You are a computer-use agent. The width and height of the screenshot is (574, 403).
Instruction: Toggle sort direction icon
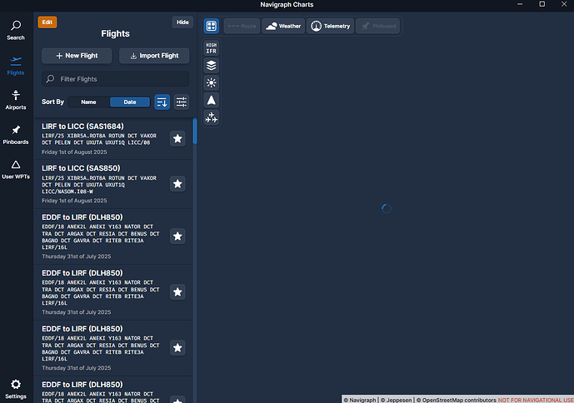click(x=162, y=102)
